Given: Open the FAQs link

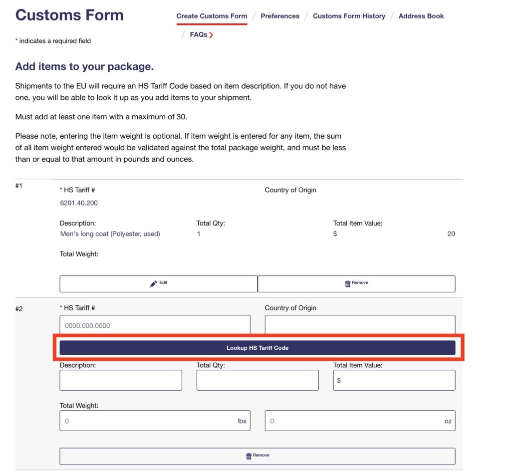Looking at the screenshot, I should [198, 35].
